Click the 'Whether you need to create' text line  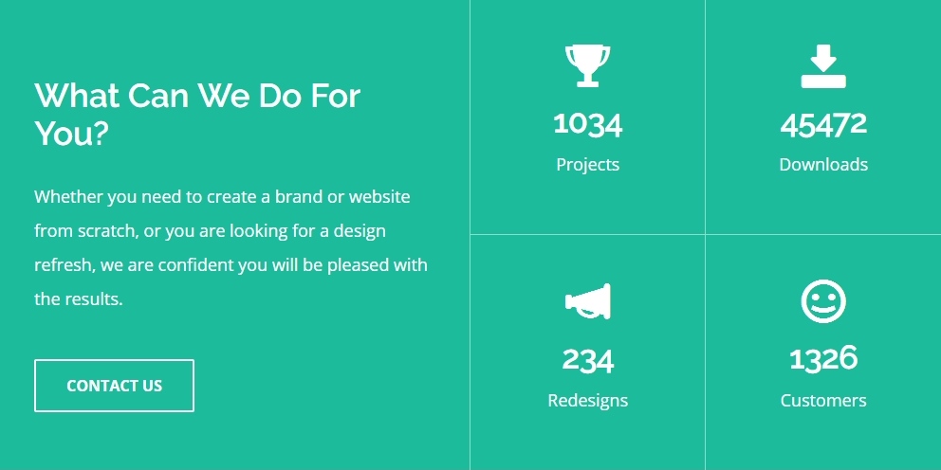(222, 197)
